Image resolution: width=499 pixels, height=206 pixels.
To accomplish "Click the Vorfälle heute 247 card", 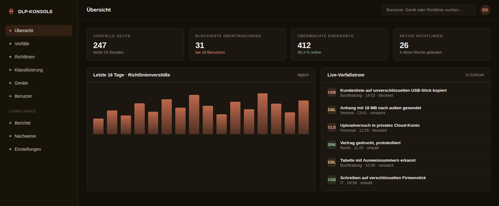I will [x=135, y=44].
